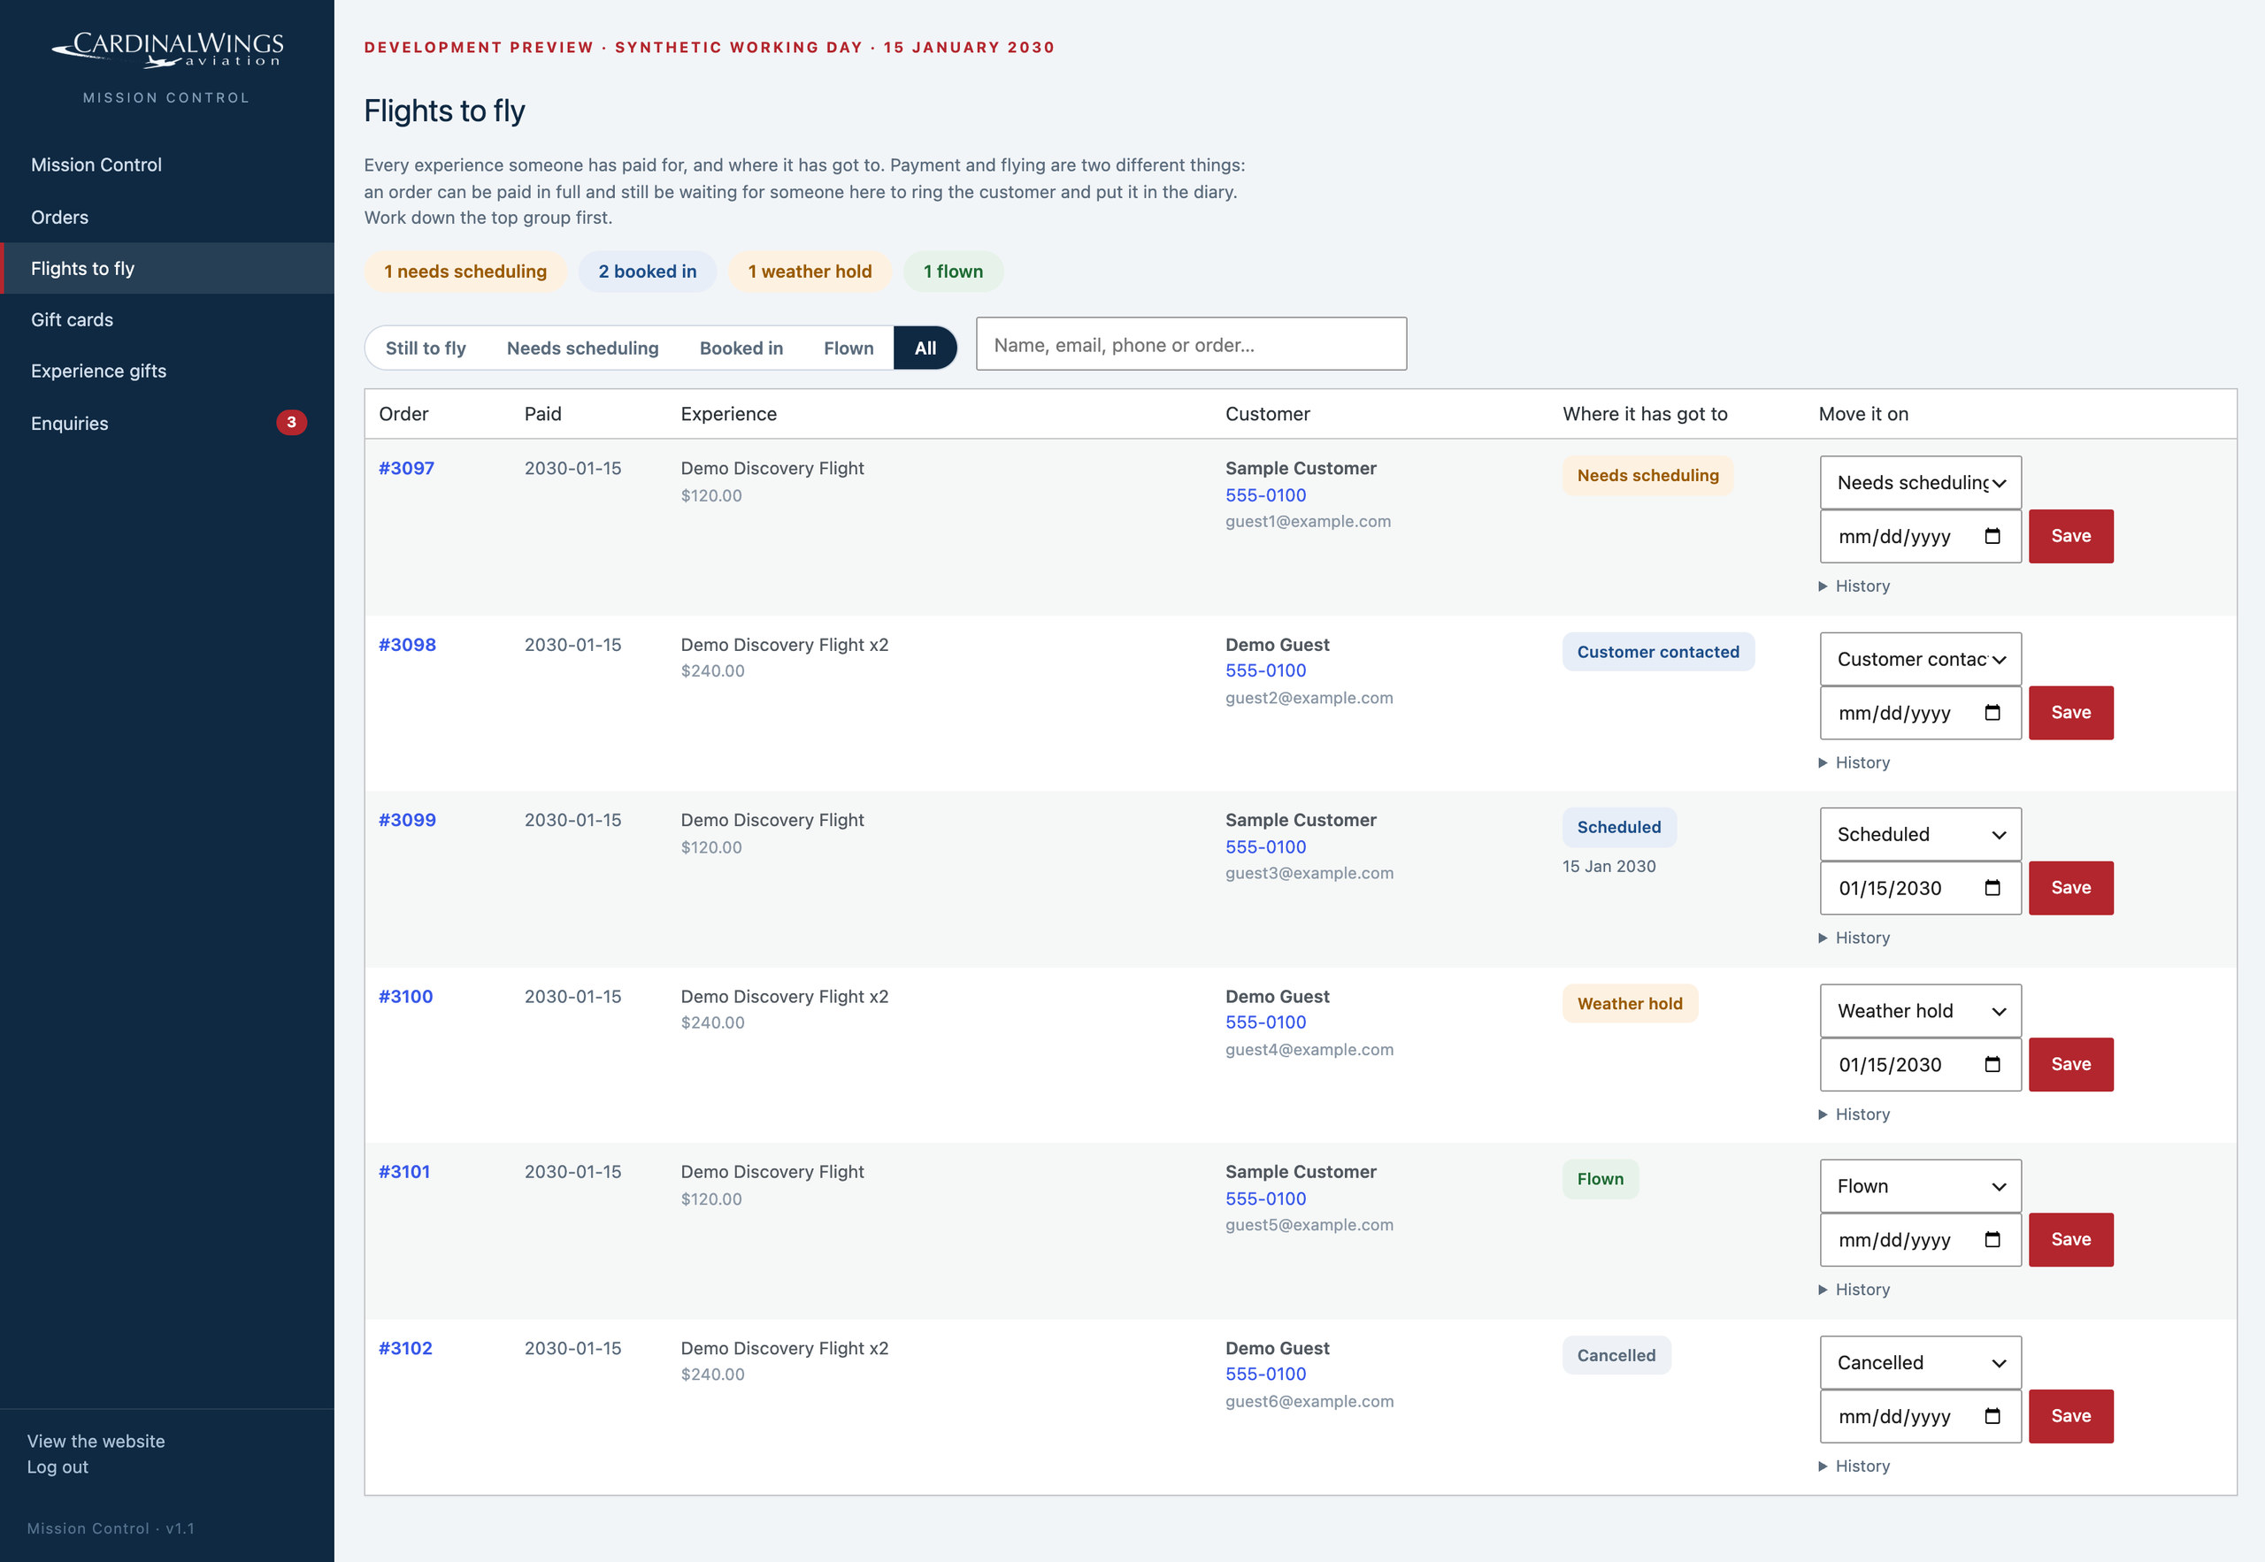The image size is (2265, 1562).
Task: Open Orders in the sidebar
Action: [x=167, y=218]
